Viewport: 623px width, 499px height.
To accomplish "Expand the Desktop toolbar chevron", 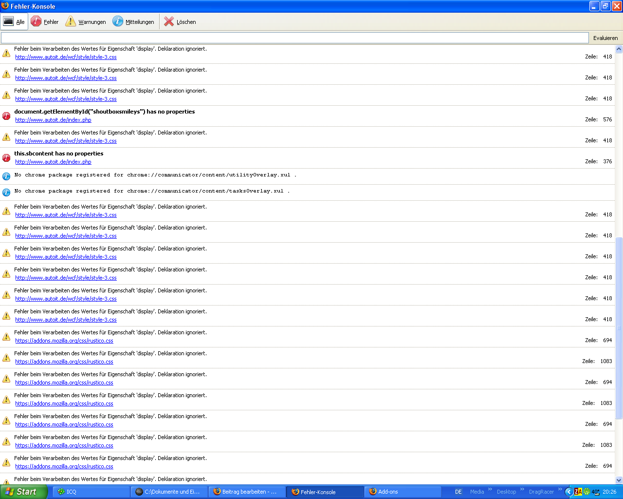I will tap(522, 489).
